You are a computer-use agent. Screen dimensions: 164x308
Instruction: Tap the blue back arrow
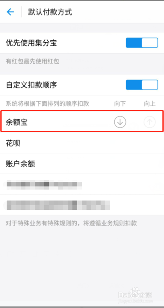pyautogui.click(x=10, y=12)
